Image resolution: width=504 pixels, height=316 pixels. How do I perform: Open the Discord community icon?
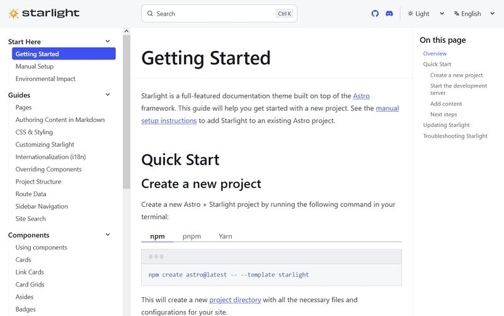pyautogui.click(x=389, y=13)
